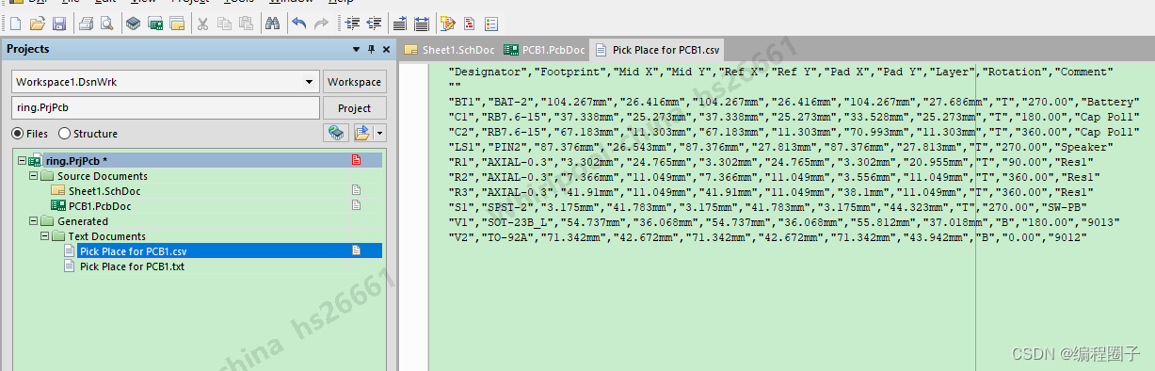Open print preview magnifier icon
This screenshot has width=1155, height=371.
106,24
